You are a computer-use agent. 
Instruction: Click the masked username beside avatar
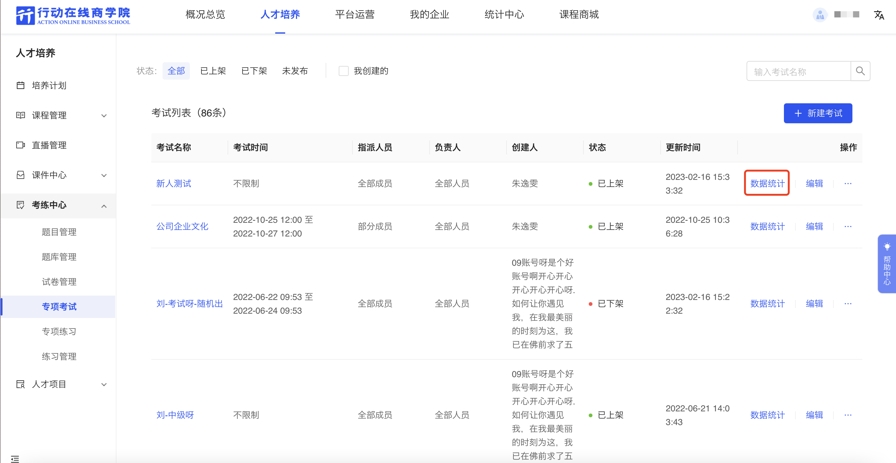tap(846, 15)
